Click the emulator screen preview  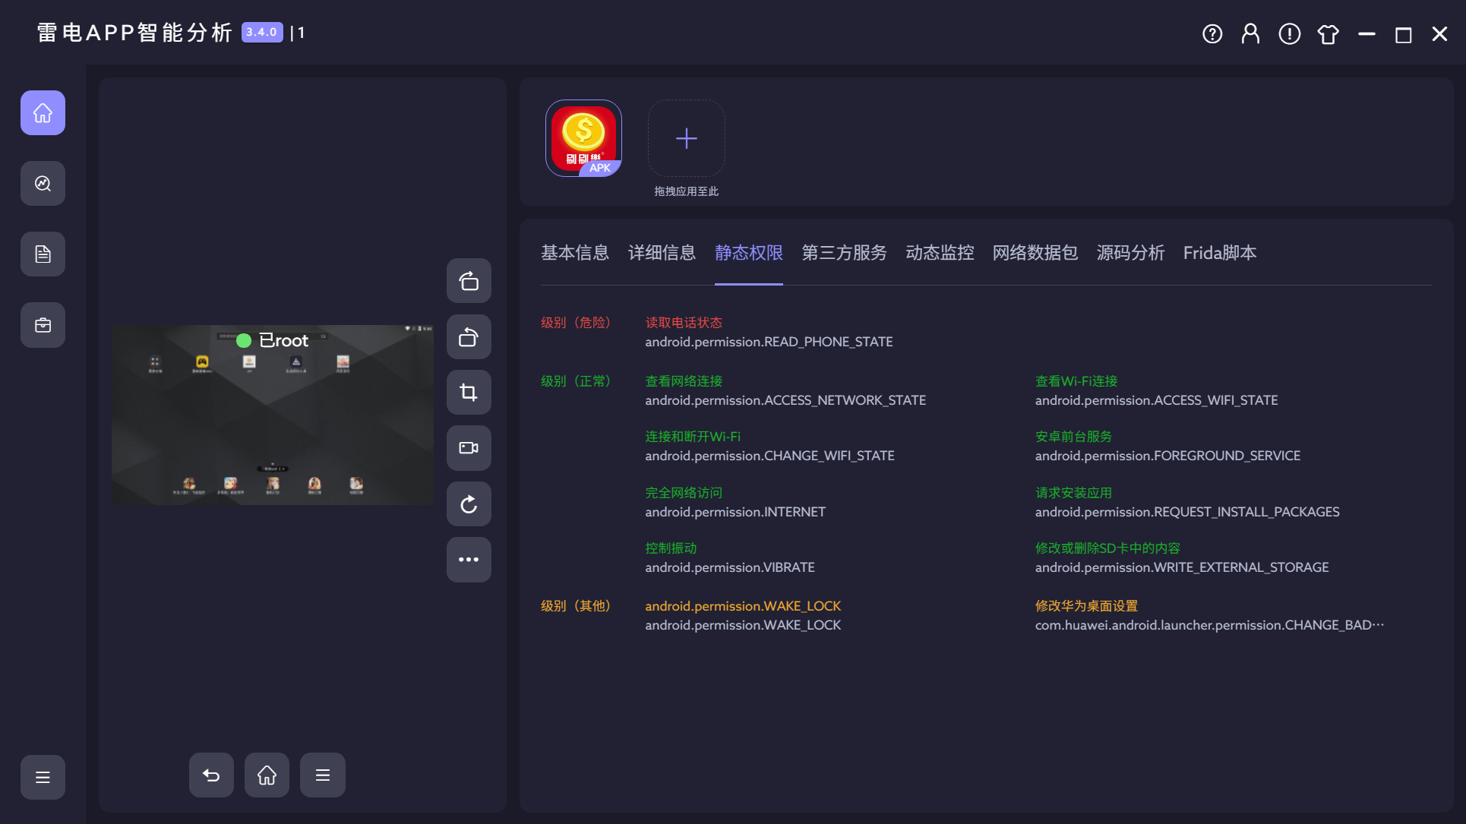click(x=273, y=415)
